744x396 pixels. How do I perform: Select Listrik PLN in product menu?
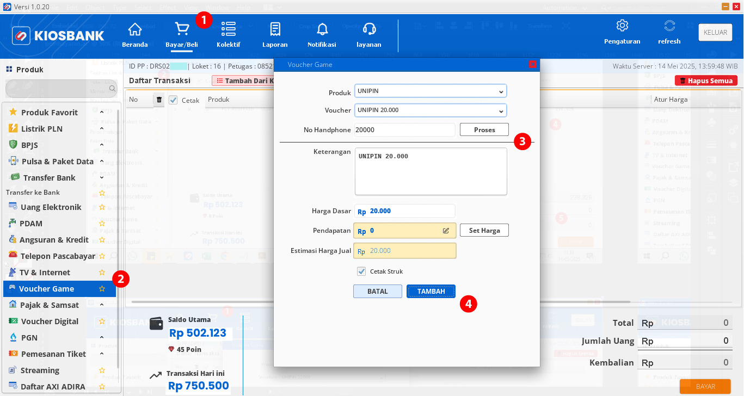tap(41, 129)
